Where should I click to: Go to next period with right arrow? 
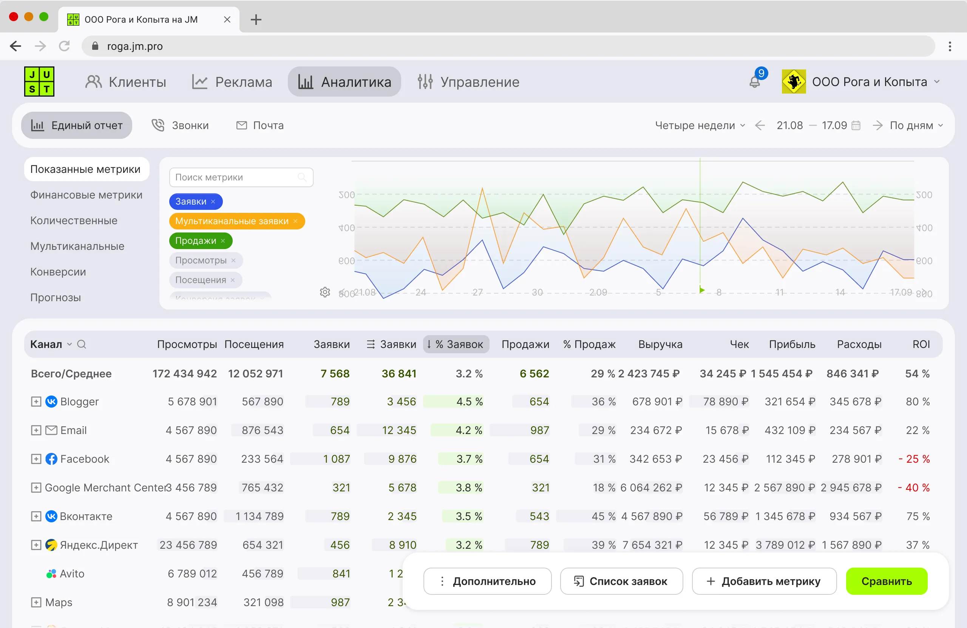pos(877,125)
